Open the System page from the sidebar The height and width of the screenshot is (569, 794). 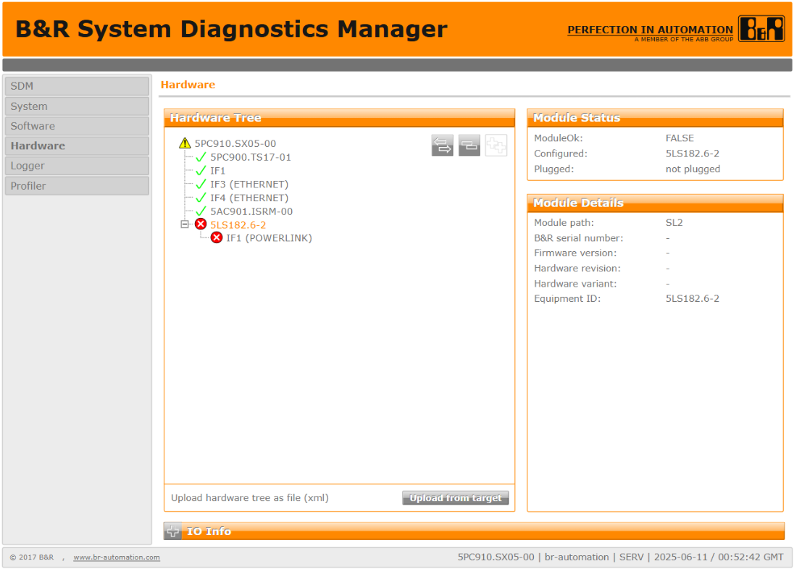tap(77, 106)
